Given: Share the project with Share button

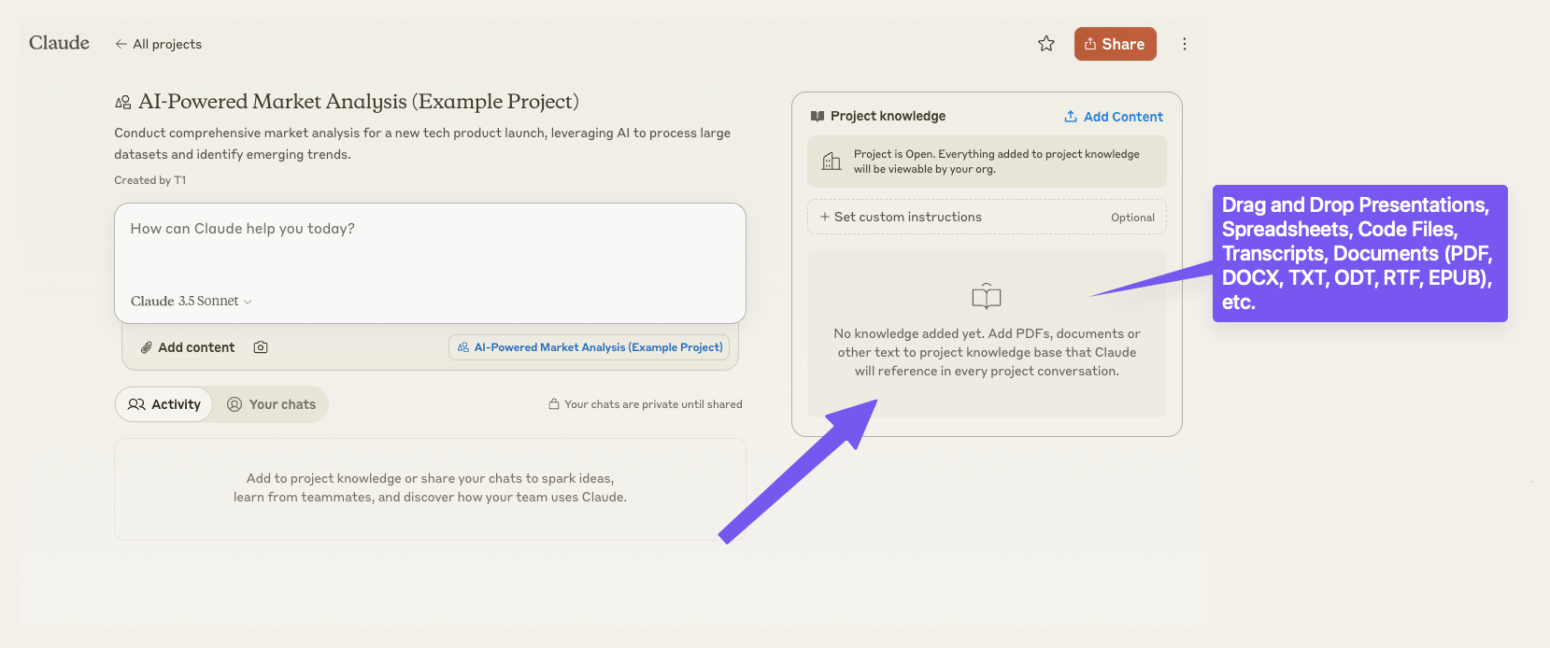Looking at the screenshot, I should (1115, 44).
